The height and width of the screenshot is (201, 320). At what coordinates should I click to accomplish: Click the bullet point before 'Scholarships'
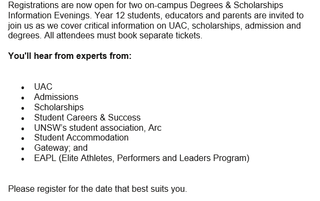click(x=23, y=109)
